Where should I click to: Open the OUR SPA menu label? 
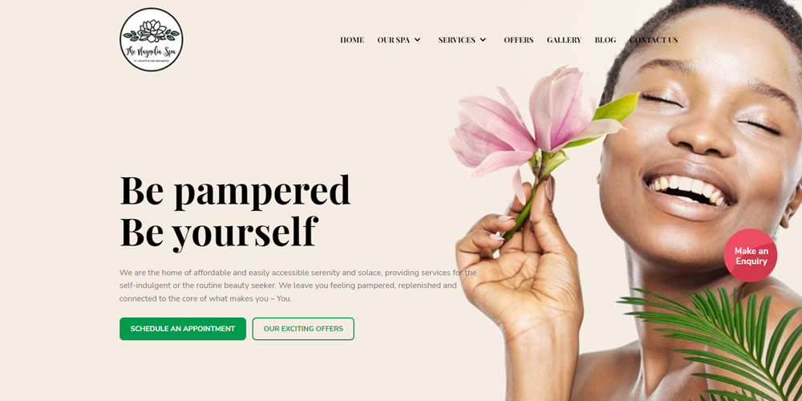tap(393, 40)
